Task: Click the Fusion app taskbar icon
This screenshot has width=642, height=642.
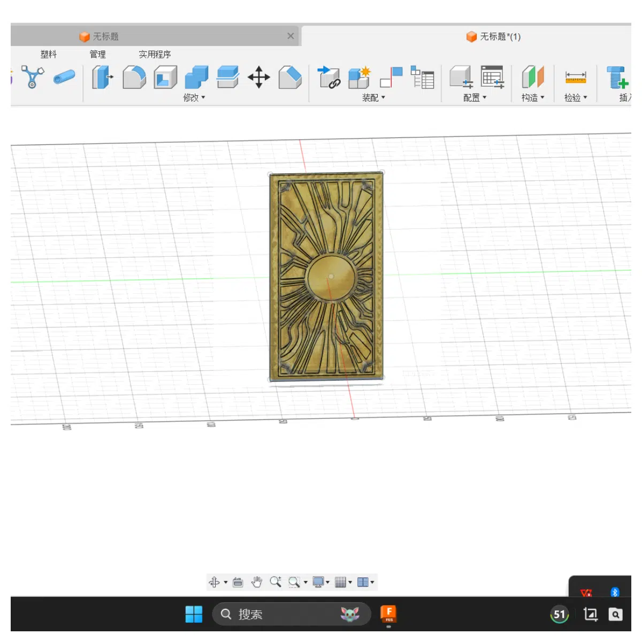Action: [x=388, y=614]
